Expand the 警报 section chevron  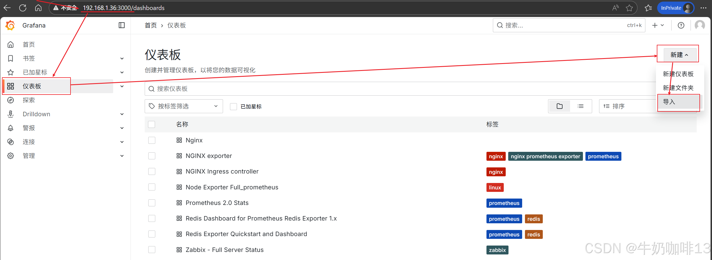(122, 128)
